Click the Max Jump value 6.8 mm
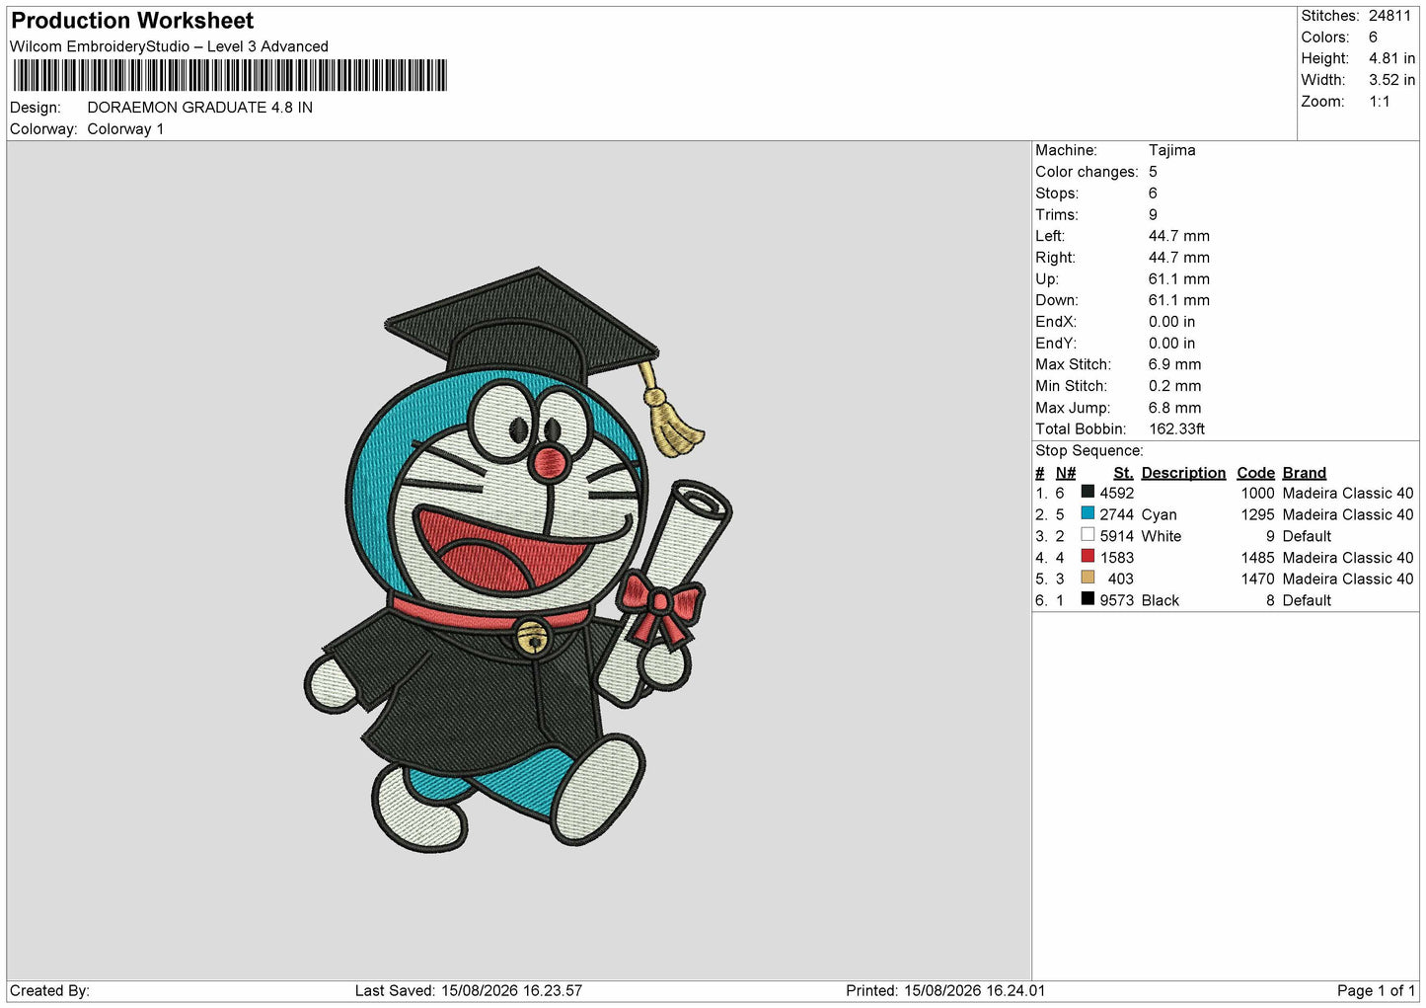This screenshot has height=1008, width=1426. pos(1174,408)
